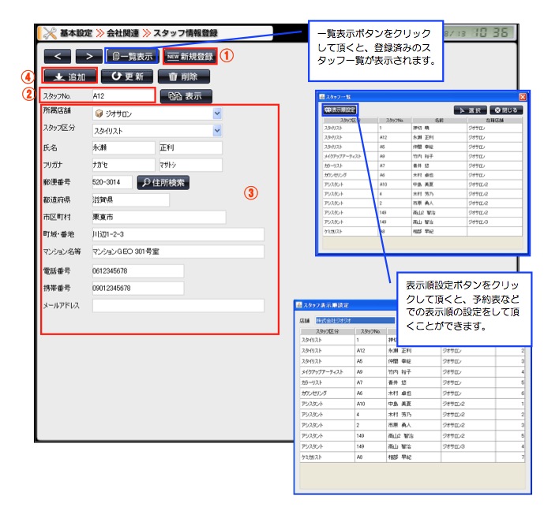Close the スタッフ一覧 window with red X

point(522,96)
